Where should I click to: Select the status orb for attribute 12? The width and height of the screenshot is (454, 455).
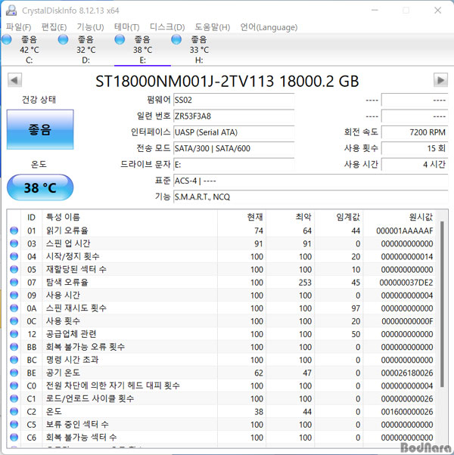click(14, 334)
